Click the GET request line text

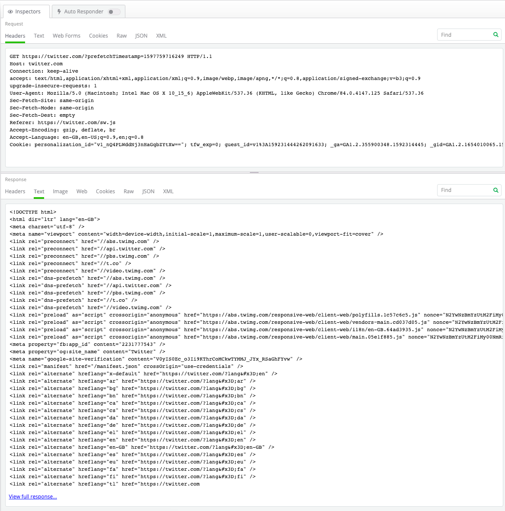(x=111, y=56)
